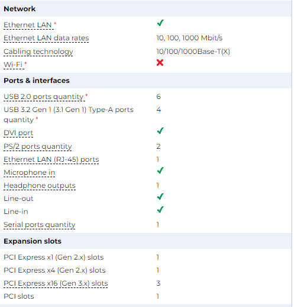Open the Ethernet LAN term definition
Image resolution: width=298 pixels, height=307 pixels.
pos(28,25)
